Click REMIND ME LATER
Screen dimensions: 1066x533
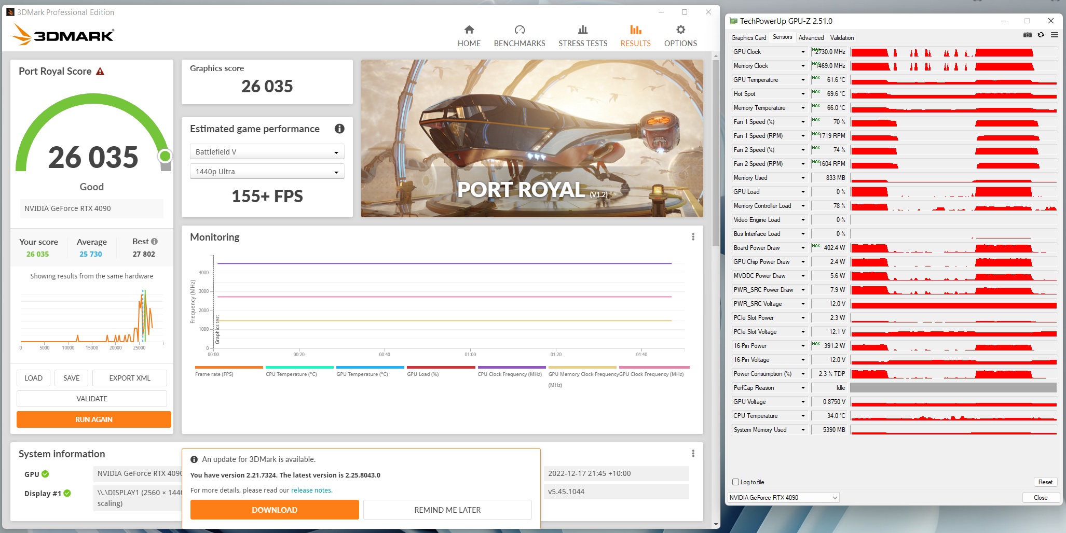point(447,510)
